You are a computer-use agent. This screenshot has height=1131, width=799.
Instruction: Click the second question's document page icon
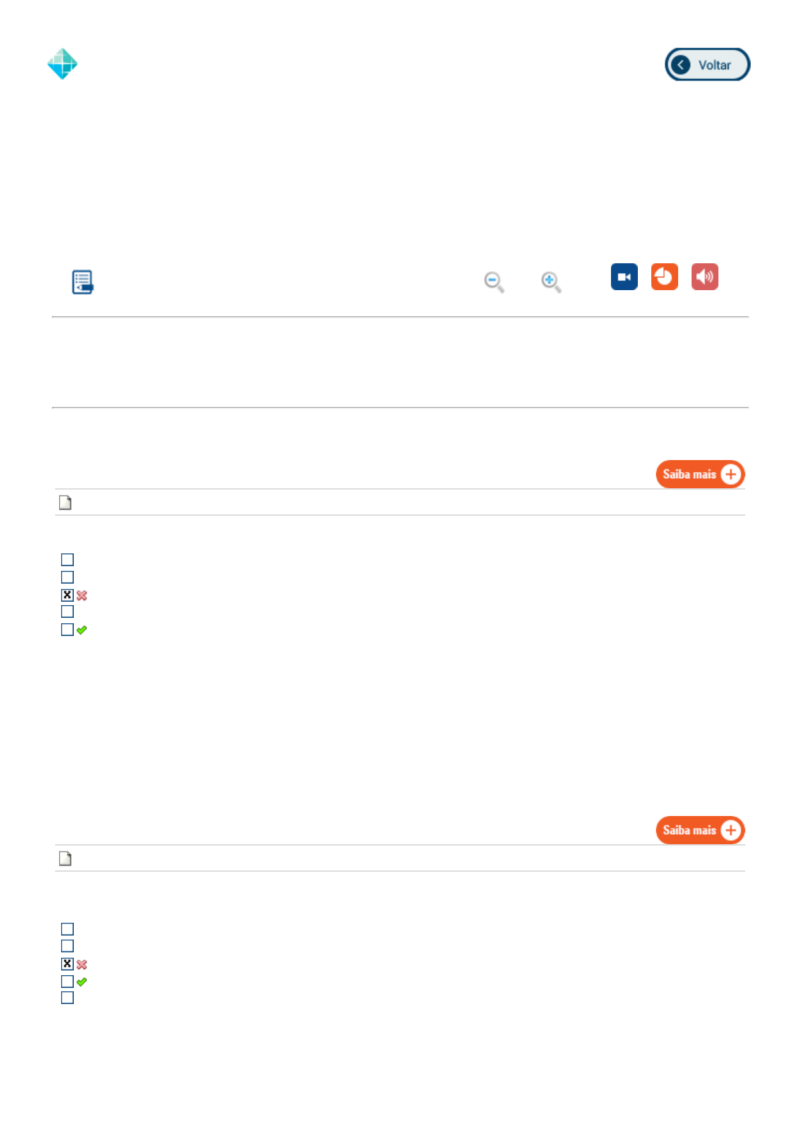[65, 858]
